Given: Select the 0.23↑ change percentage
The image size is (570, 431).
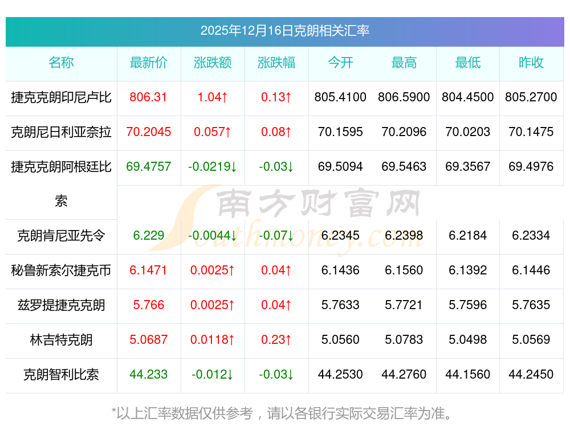Looking at the screenshot, I should pyautogui.click(x=276, y=340).
